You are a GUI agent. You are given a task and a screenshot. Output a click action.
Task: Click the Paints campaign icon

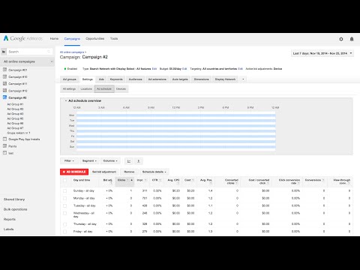4,146
